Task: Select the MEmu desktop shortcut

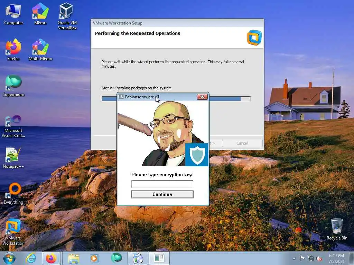Action: click(40, 14)
